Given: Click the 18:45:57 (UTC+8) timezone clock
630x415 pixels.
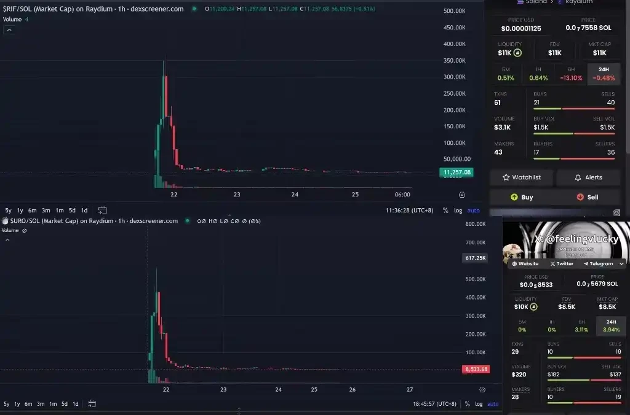Looking at the screenshot, I should pyautogui.click(x=434, y=404).
